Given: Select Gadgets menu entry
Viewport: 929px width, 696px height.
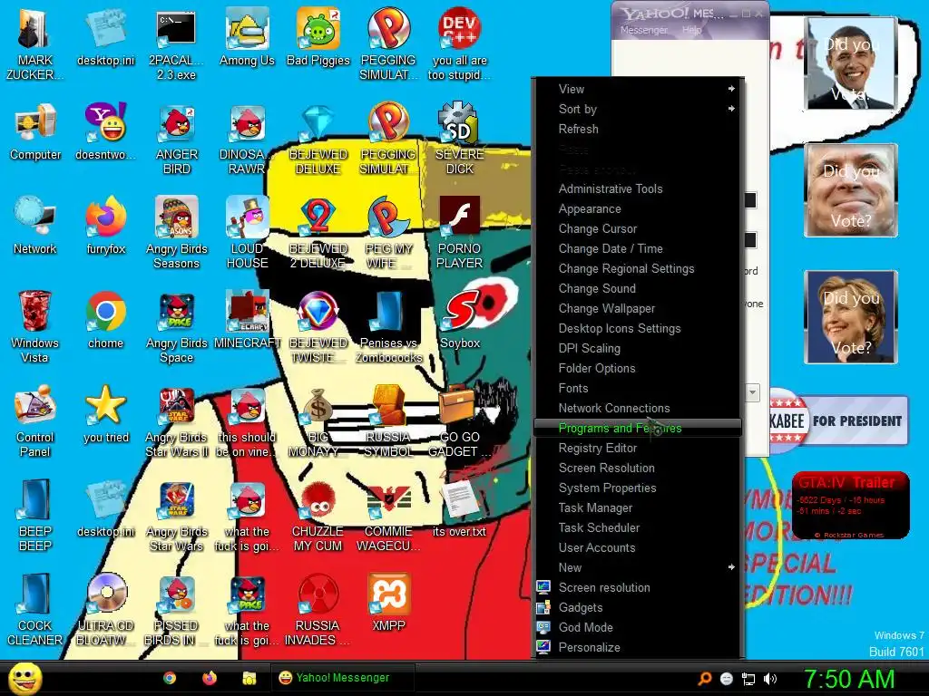Looking at the screenshot, I should point(638,608).
